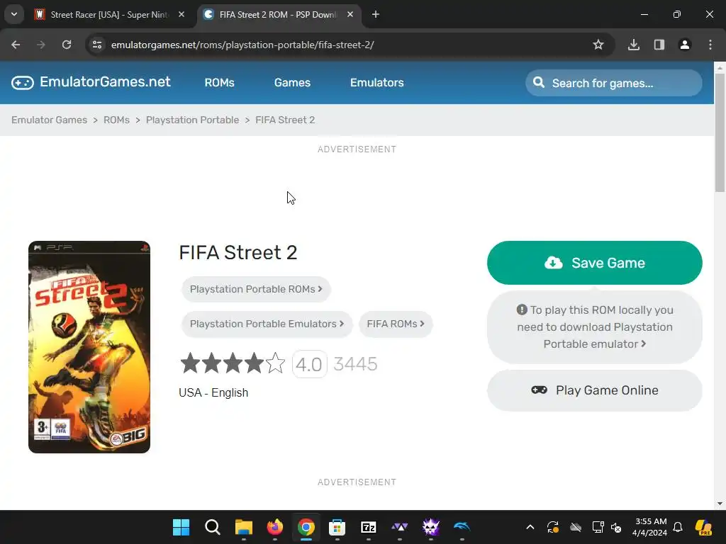
Task: Click the taskbar clock showing 3:55 AM
Action: 649,527
